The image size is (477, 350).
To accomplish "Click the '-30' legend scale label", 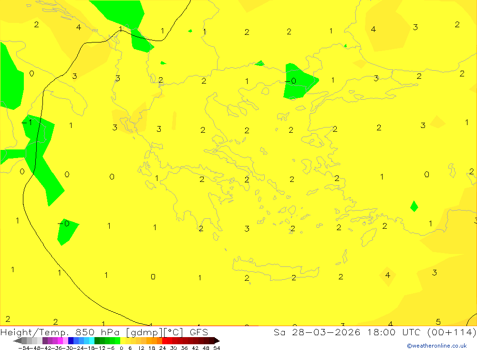I will coord(68,348).
